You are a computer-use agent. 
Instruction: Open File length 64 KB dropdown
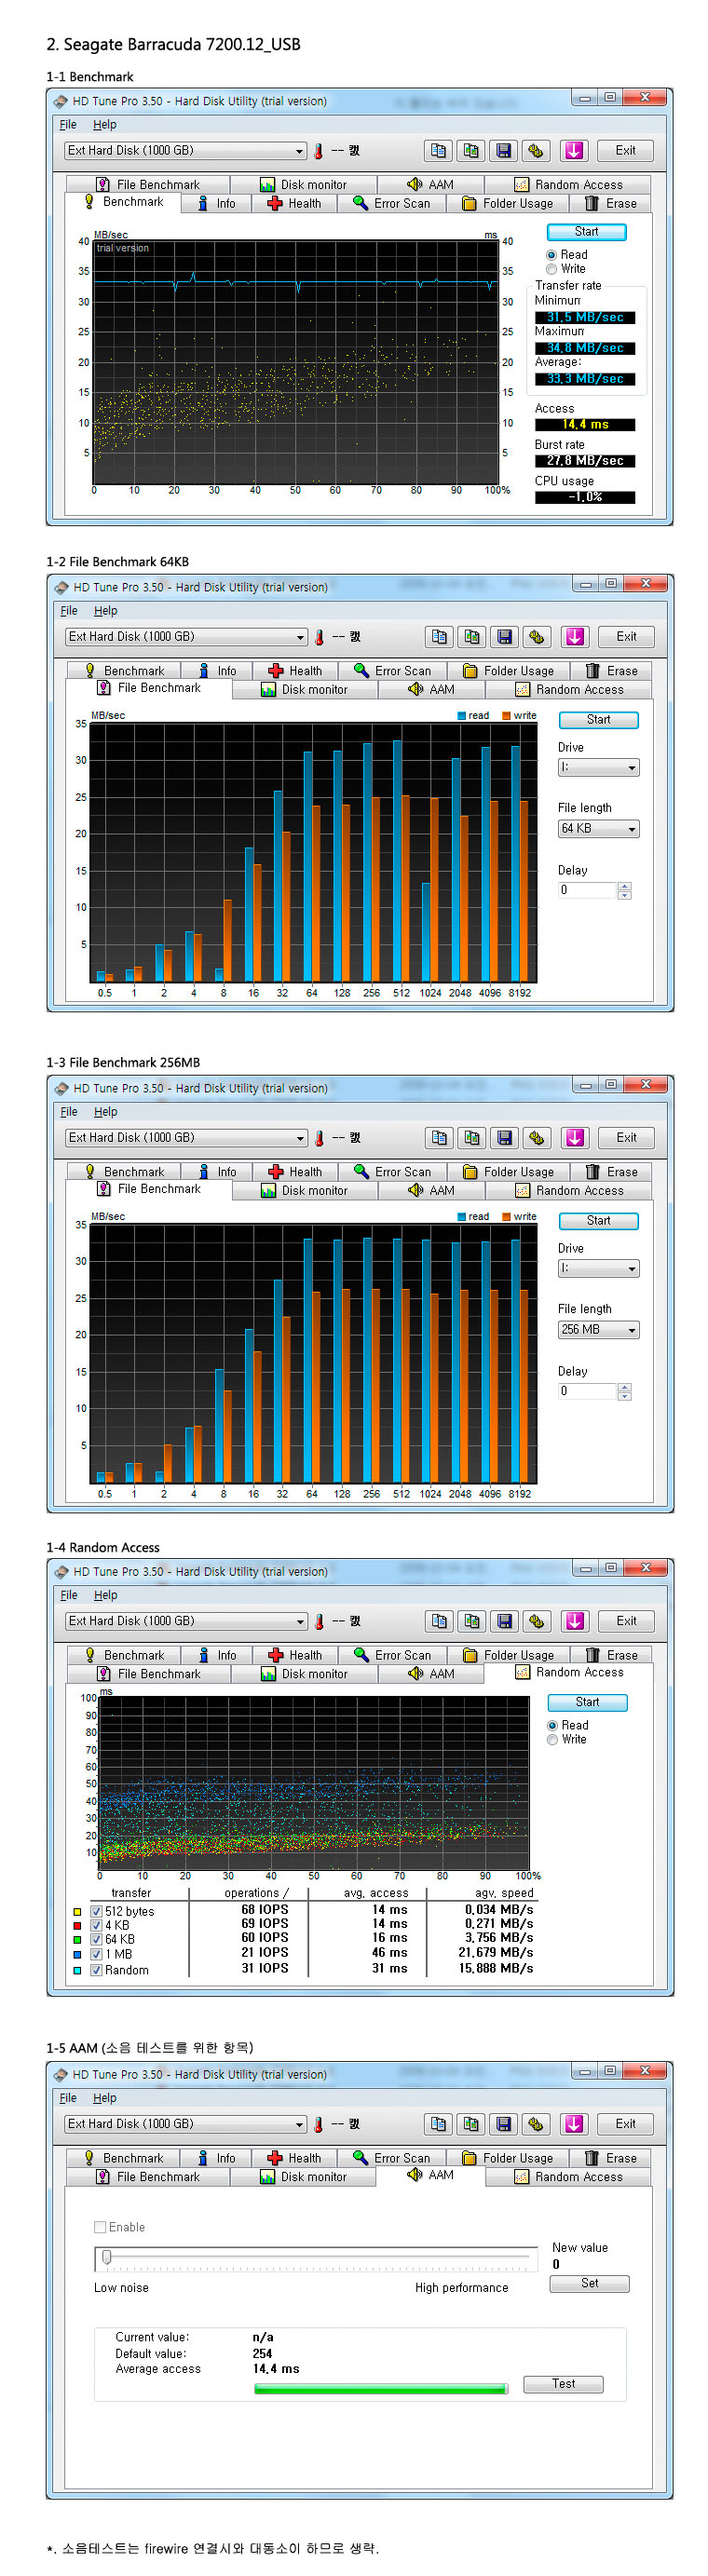tap(598, 829)
